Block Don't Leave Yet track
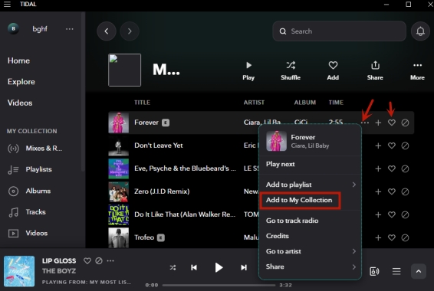Image resolution: width=434 pixels, height=291 pixels. pos(405,145)
